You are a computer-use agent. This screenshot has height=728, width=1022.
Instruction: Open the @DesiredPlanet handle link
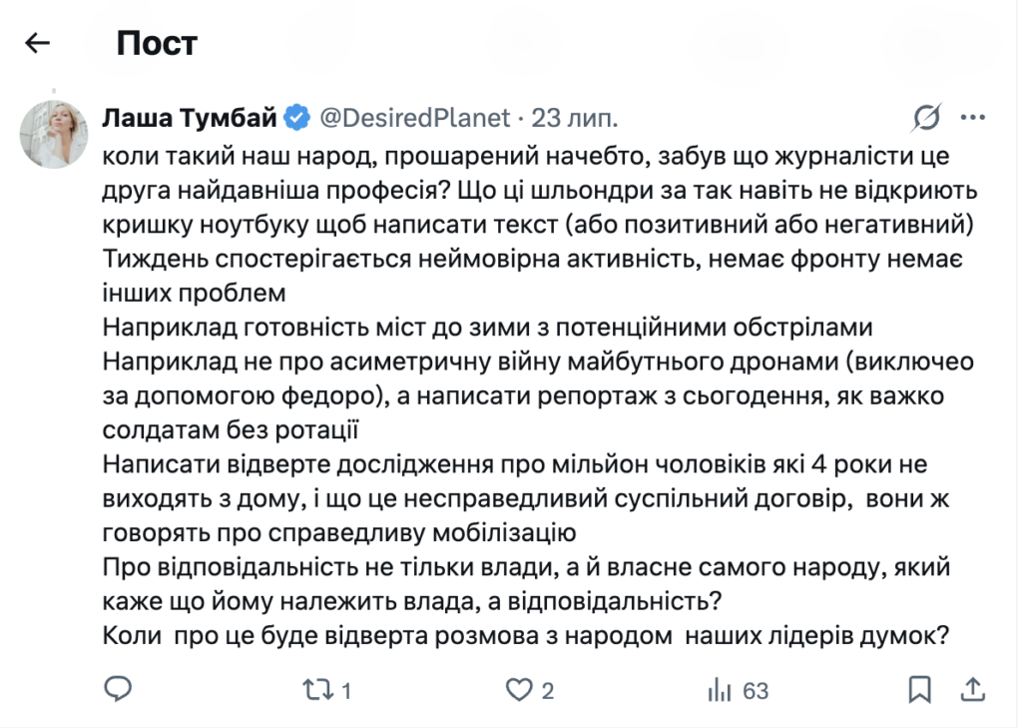pos(414,118)
